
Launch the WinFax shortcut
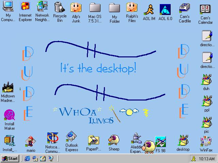tap(206, 141)
